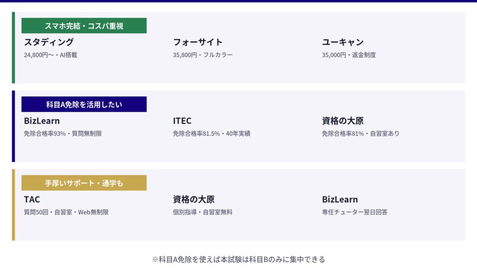Click the green スマホ完結・コスパ重視 label
The image size is (477, 268).
pos(84,26)
